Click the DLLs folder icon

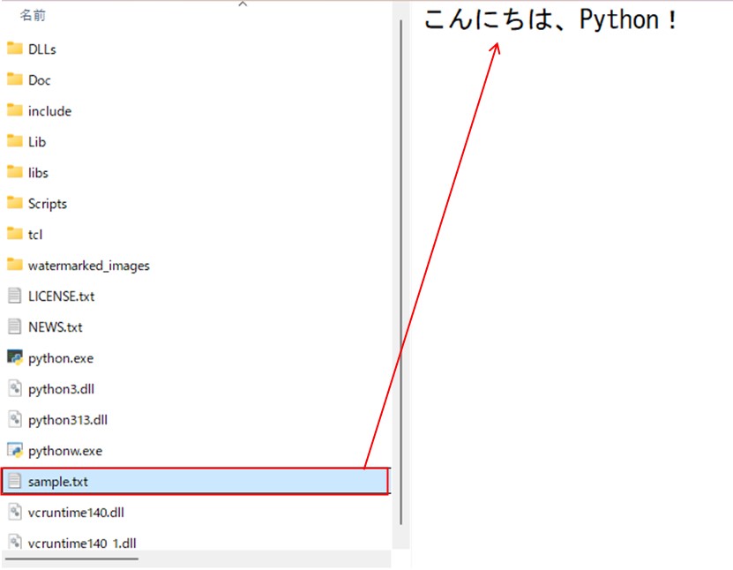pyautogui.click(x=14, y=49)
